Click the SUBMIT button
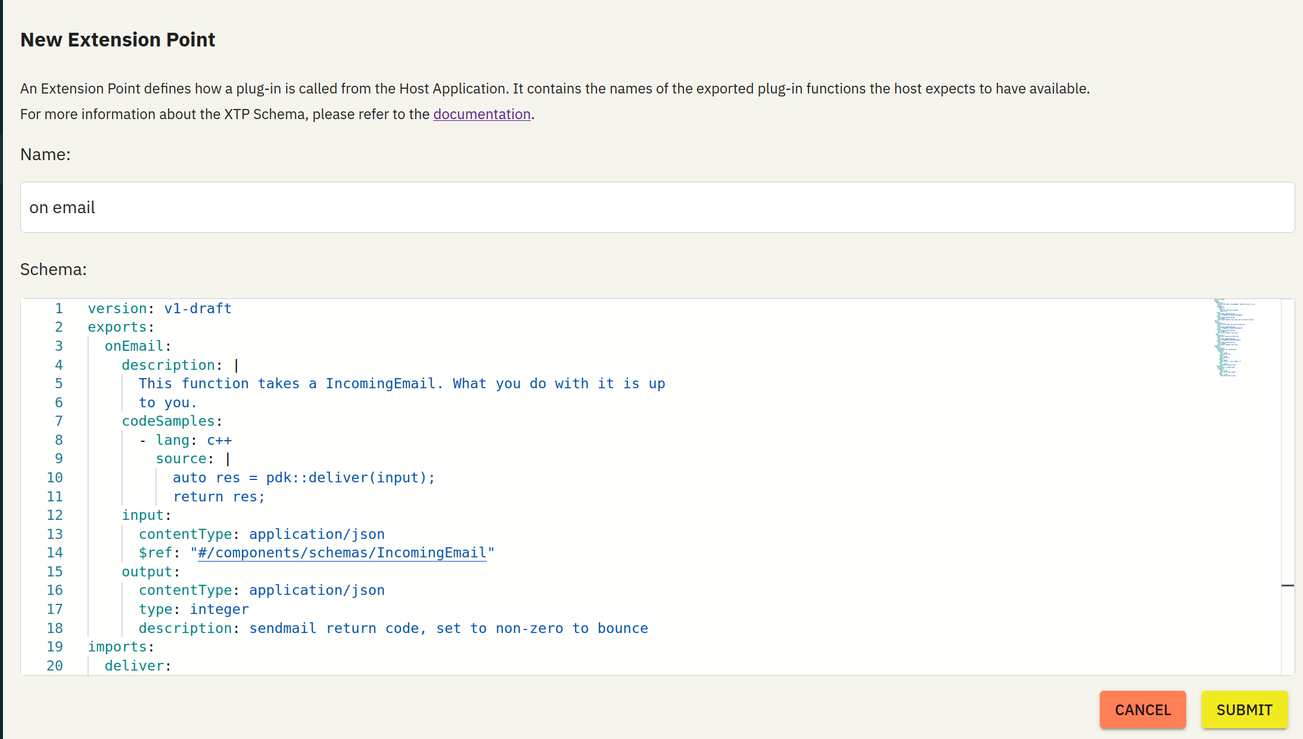Image resolution: width=1303 pixels, height=739 pixels. tap(1244, 709)
